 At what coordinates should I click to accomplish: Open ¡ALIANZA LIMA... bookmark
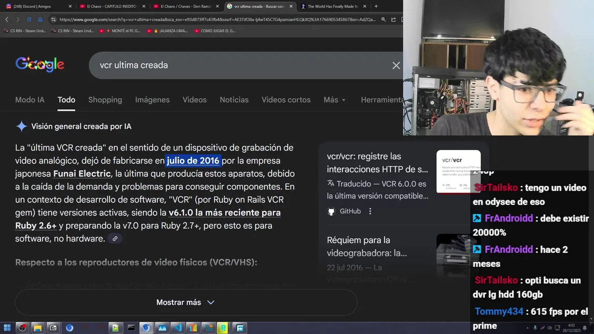(167, 31)
